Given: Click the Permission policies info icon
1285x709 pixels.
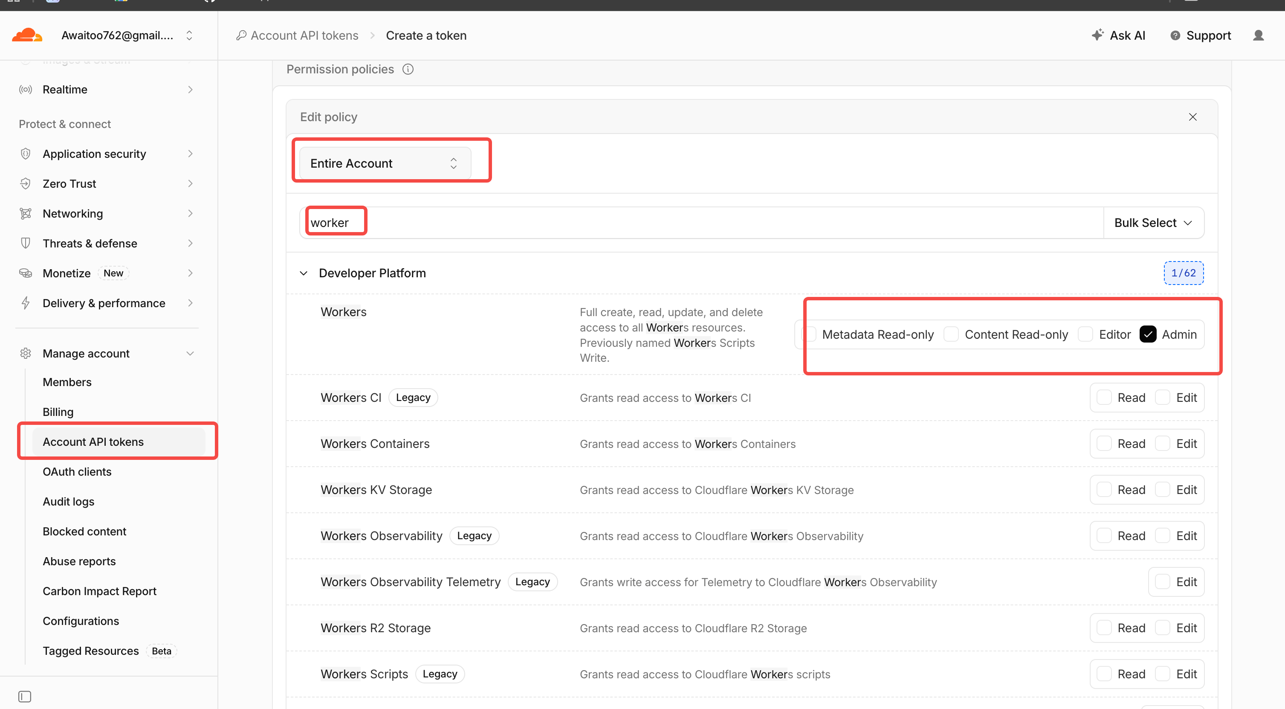Looking at the screenshot, I should [x=408, y=70].
